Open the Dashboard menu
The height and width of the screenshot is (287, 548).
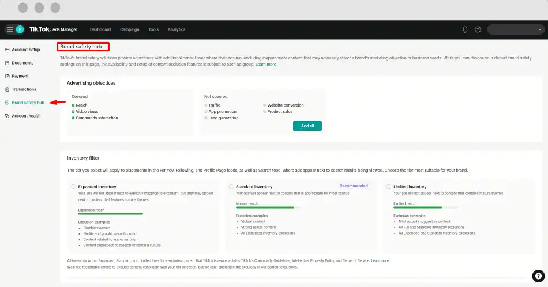pos(100,29)
